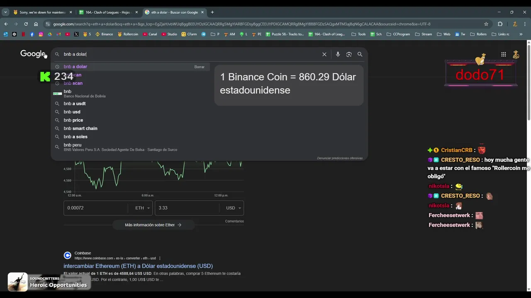
Task: Show hidden bookmarks overflow chevron
Action: 521,34
